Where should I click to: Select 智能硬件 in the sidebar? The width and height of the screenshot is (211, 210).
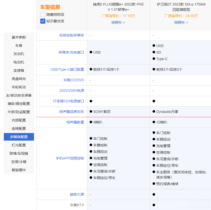[x=19, y=170]
